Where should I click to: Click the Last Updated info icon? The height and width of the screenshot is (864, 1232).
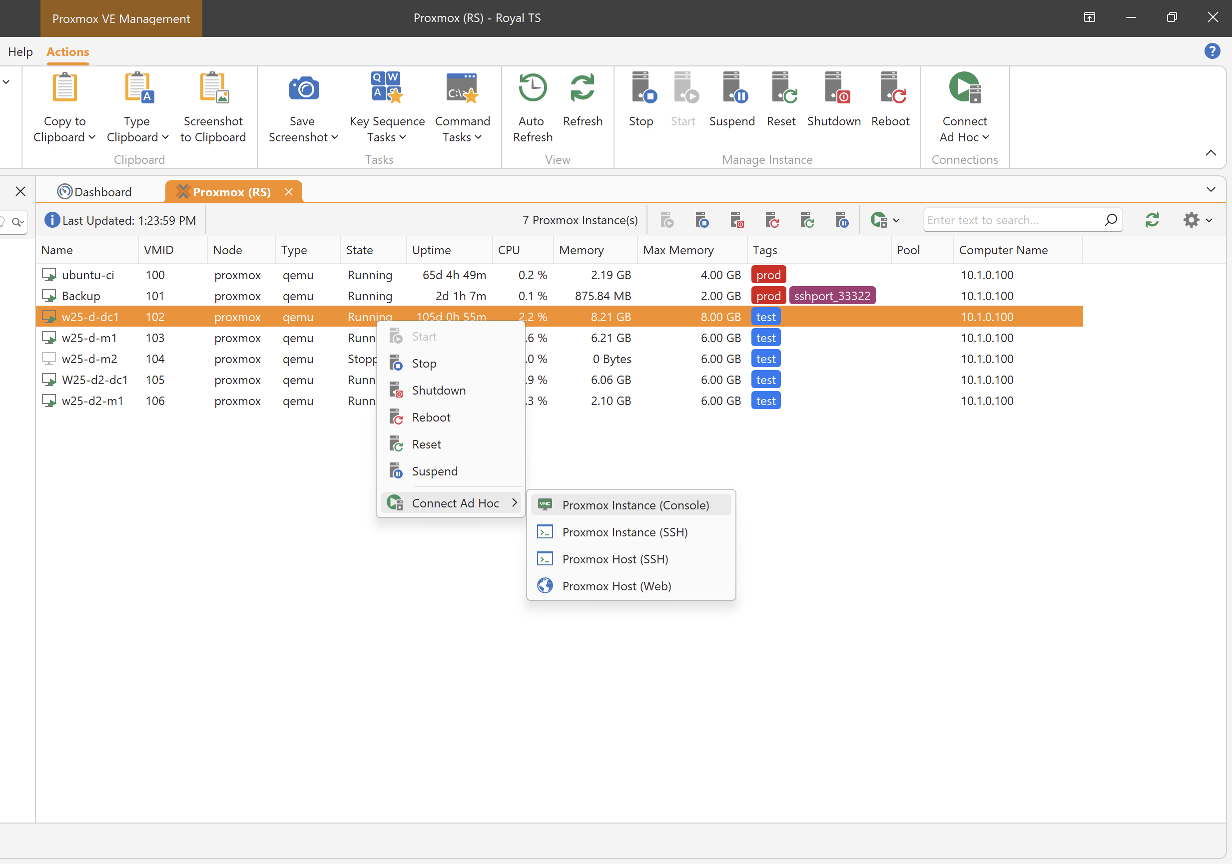[x=52, y=220]
